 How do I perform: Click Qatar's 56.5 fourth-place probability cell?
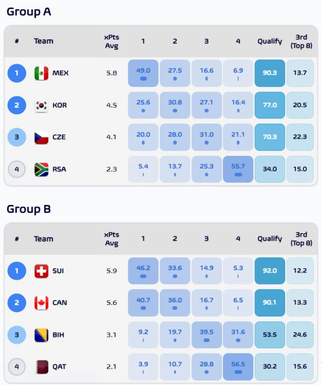tap(238, 367)
